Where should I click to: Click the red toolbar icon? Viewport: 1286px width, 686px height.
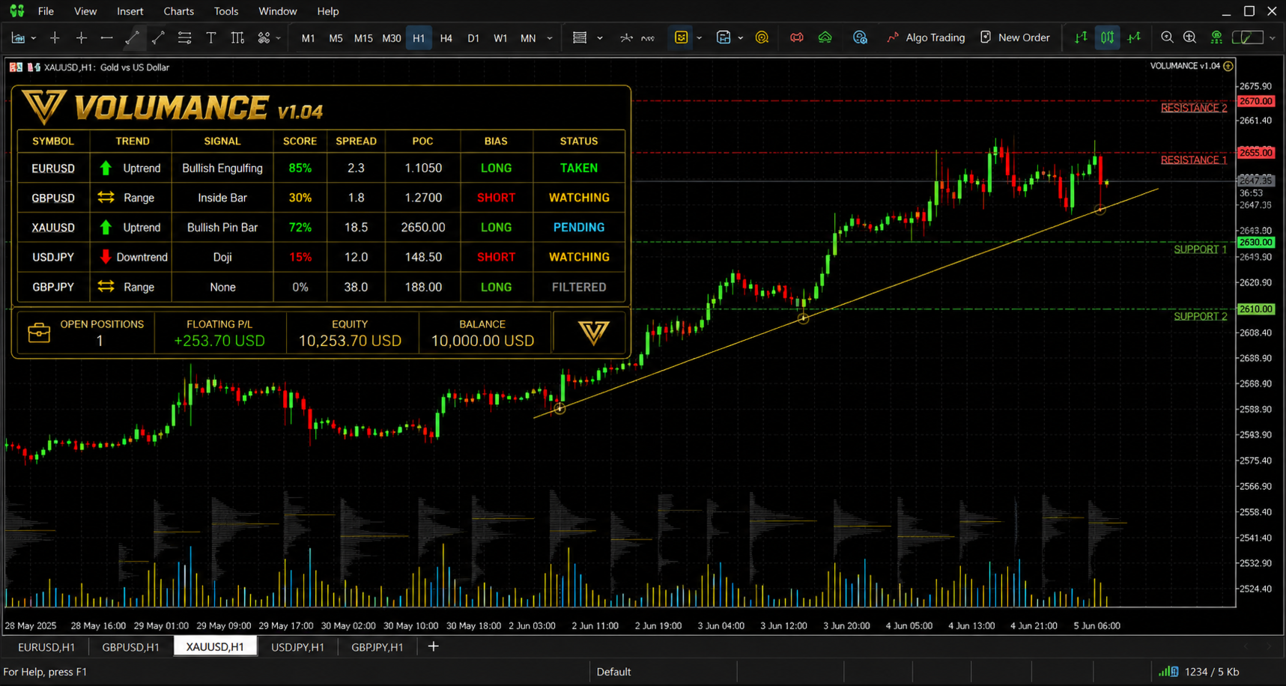(797, 37)
